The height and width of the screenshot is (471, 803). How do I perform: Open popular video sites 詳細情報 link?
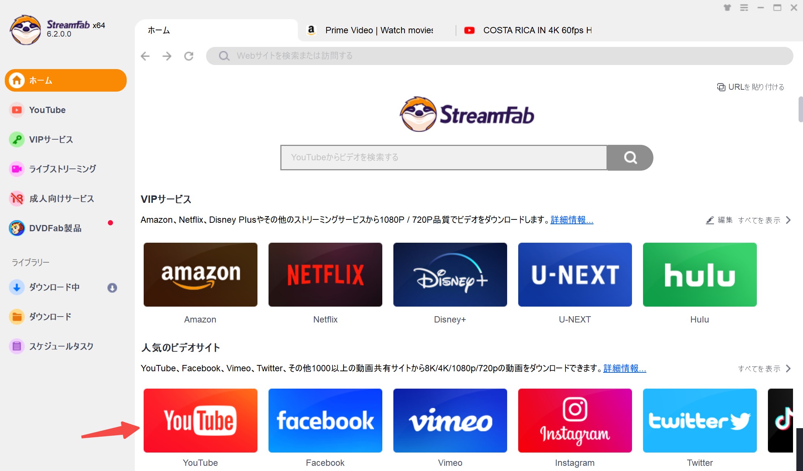[x=625, y=368]
